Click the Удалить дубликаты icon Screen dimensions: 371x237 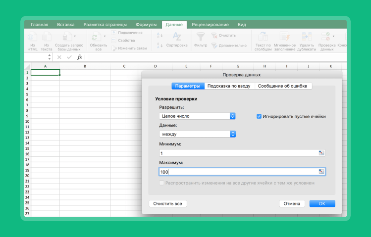click(306, 37)
